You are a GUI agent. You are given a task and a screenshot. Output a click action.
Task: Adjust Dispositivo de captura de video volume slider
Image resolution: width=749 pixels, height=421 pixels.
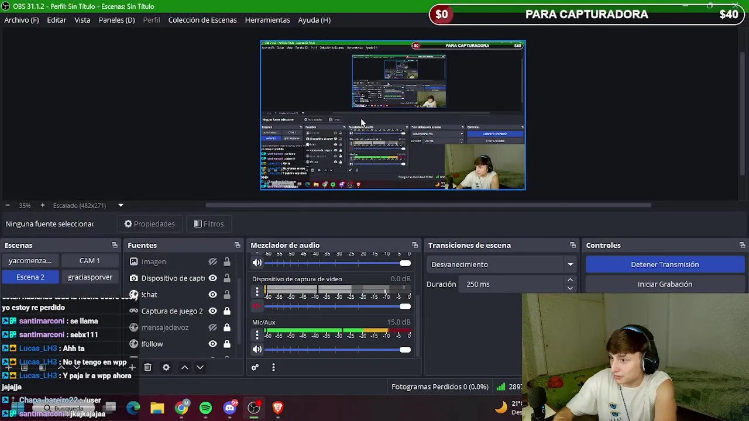[338, 306]
